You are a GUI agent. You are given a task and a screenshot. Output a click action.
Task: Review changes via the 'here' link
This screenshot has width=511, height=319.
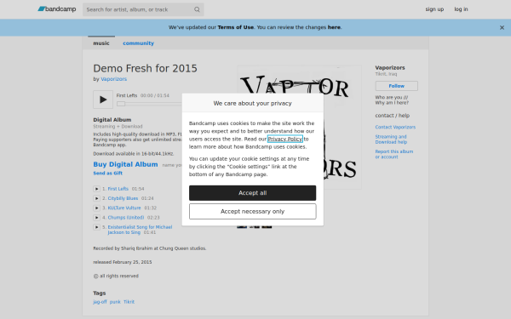tap(334, 27)
